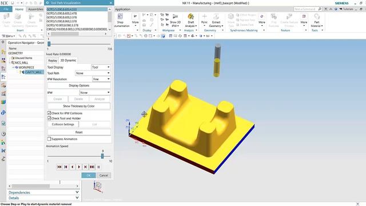Image resolution: width=366 pixels, height=206 pixels.
Task: Click the Save icon in title bar
Action: pos(12,3)
